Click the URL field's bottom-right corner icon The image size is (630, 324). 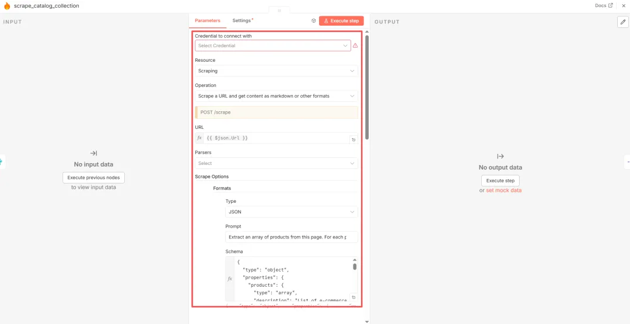tap(353, 140)
